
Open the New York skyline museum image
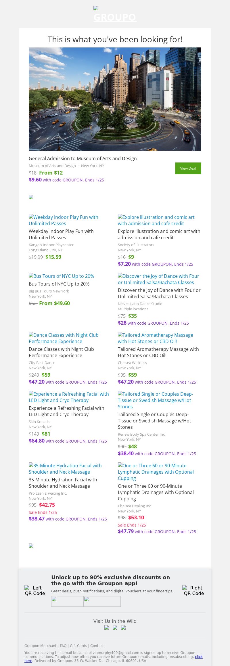pyautogui.click(x=115, y=99)
